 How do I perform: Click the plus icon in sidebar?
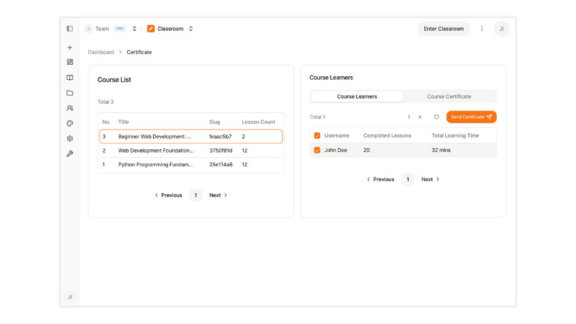(x=70, y=48)
